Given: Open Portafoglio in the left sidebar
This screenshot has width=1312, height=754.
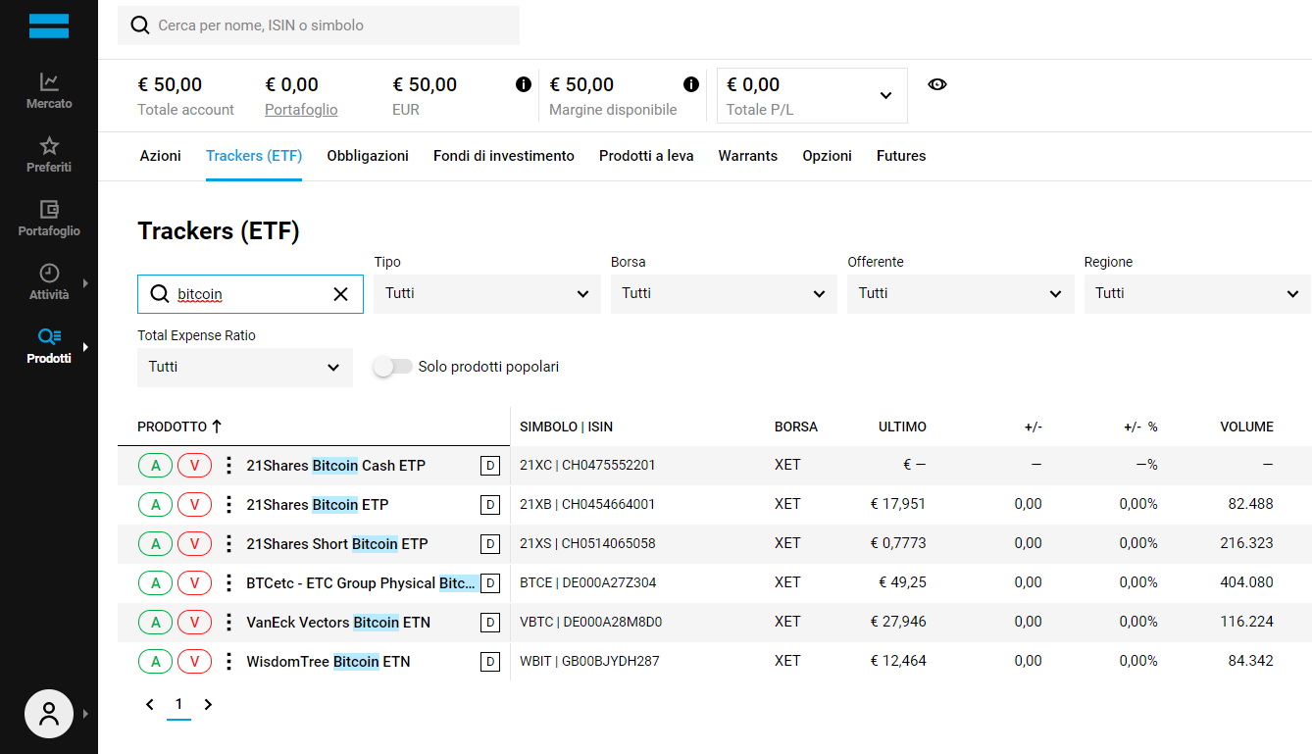Looking at the screenshot, I should tap(49, 218).
